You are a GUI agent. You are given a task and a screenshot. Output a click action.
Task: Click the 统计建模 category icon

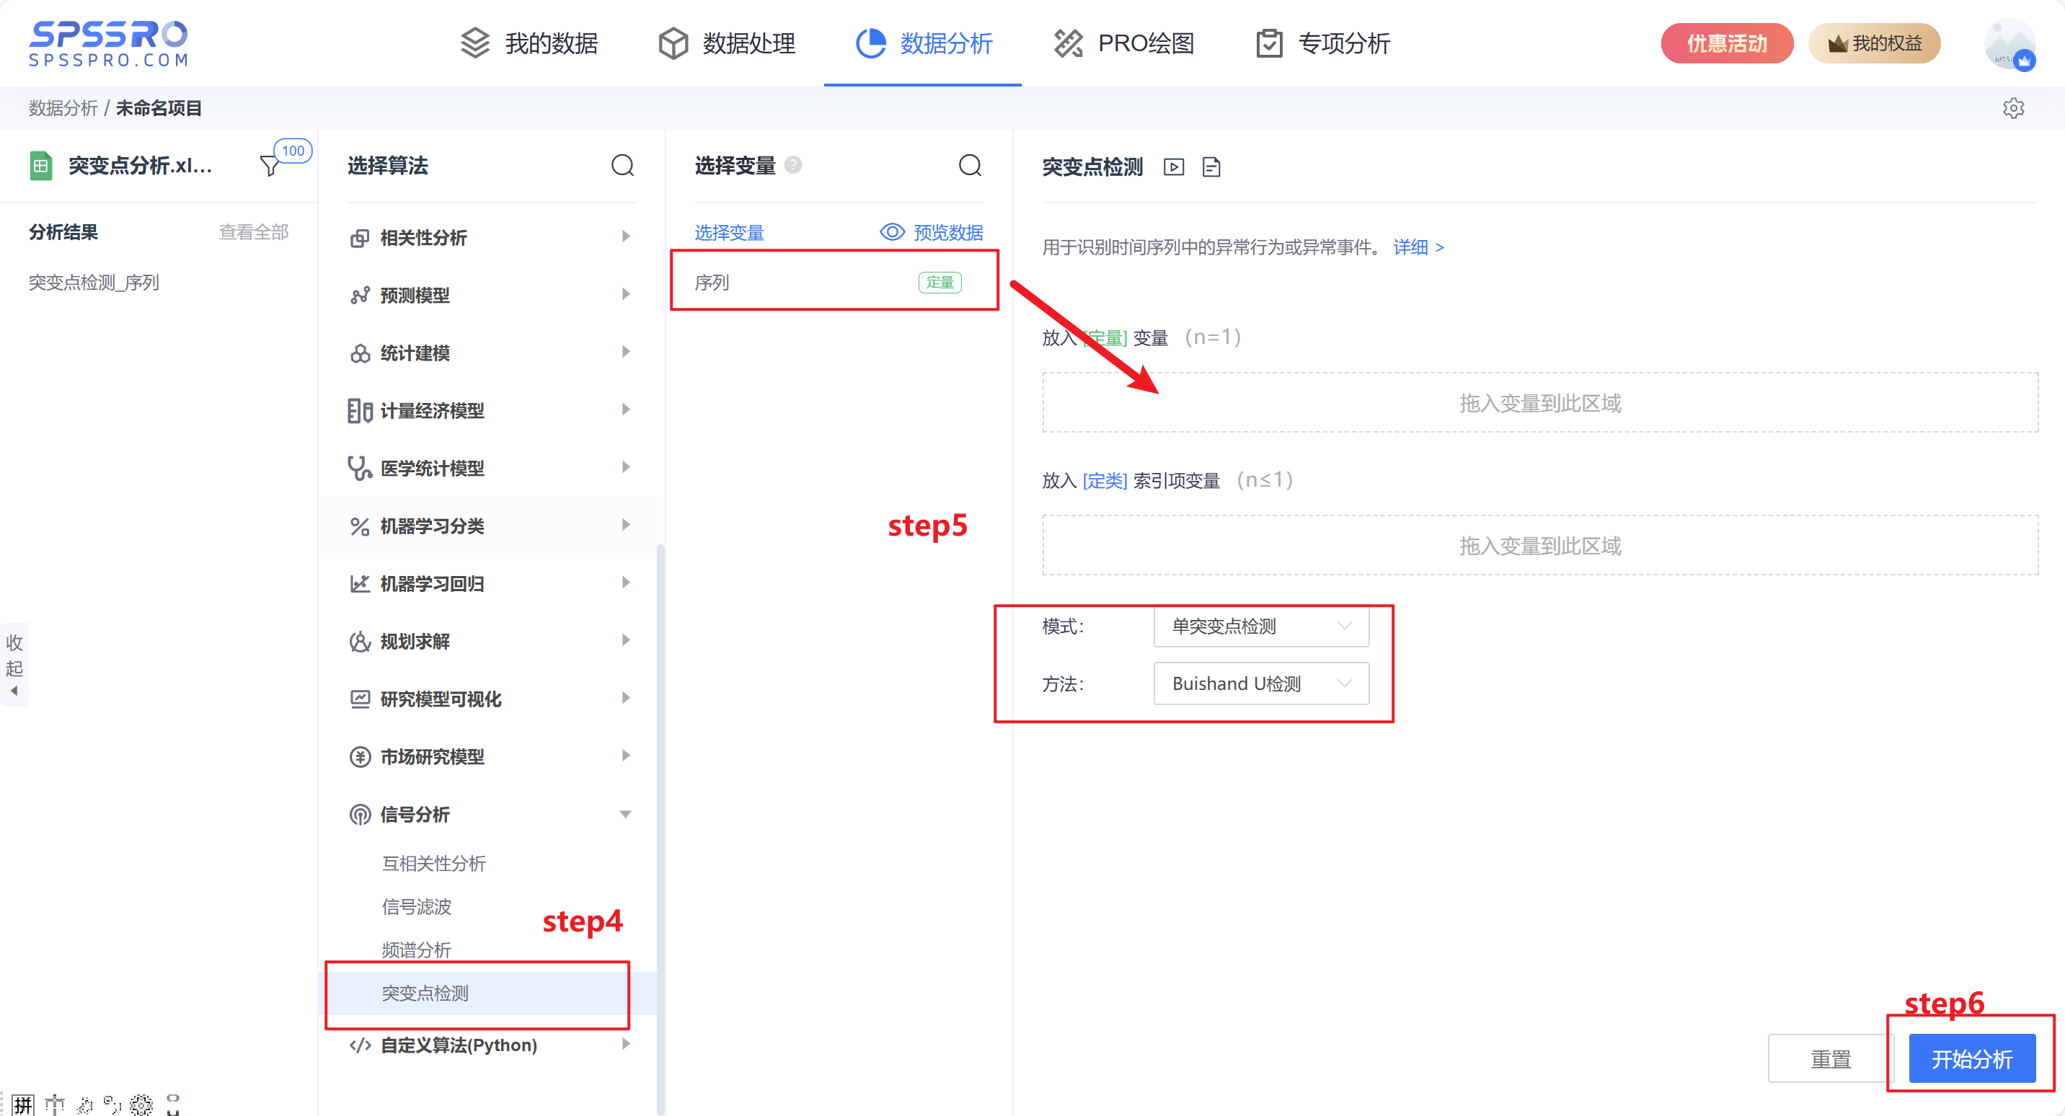tap(360, 353)
